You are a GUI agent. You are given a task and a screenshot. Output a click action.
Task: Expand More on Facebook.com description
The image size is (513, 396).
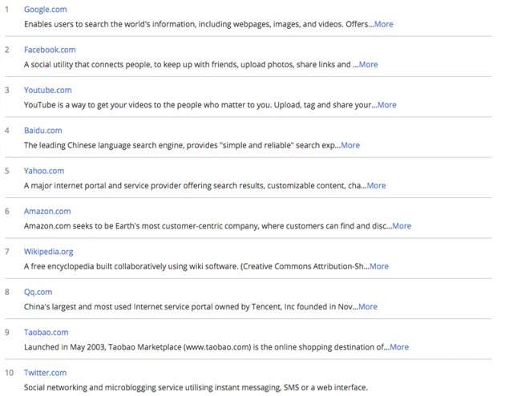tap(368, 64)
